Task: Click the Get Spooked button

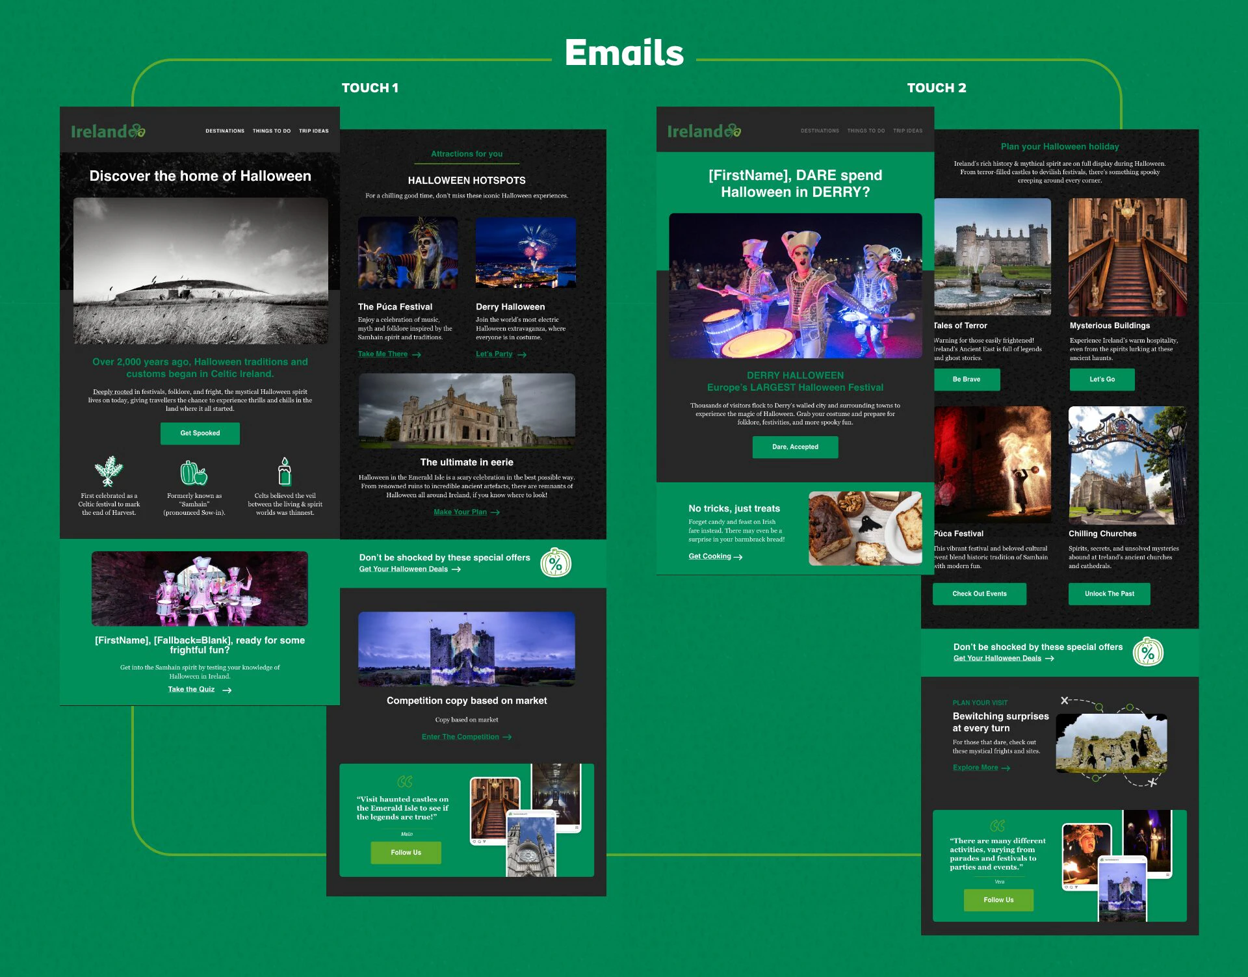Action: [x=200, y=434]
